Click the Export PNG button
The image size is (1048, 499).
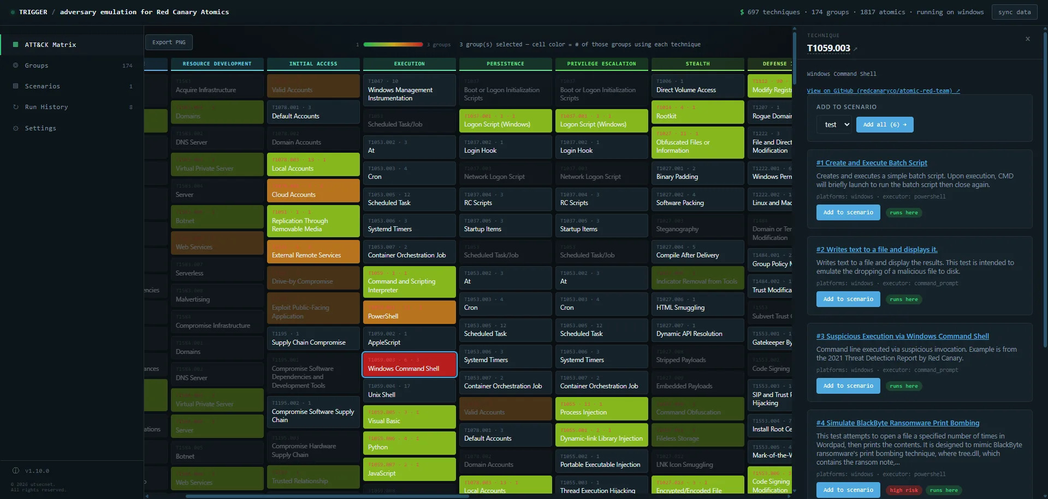point(169,42)
